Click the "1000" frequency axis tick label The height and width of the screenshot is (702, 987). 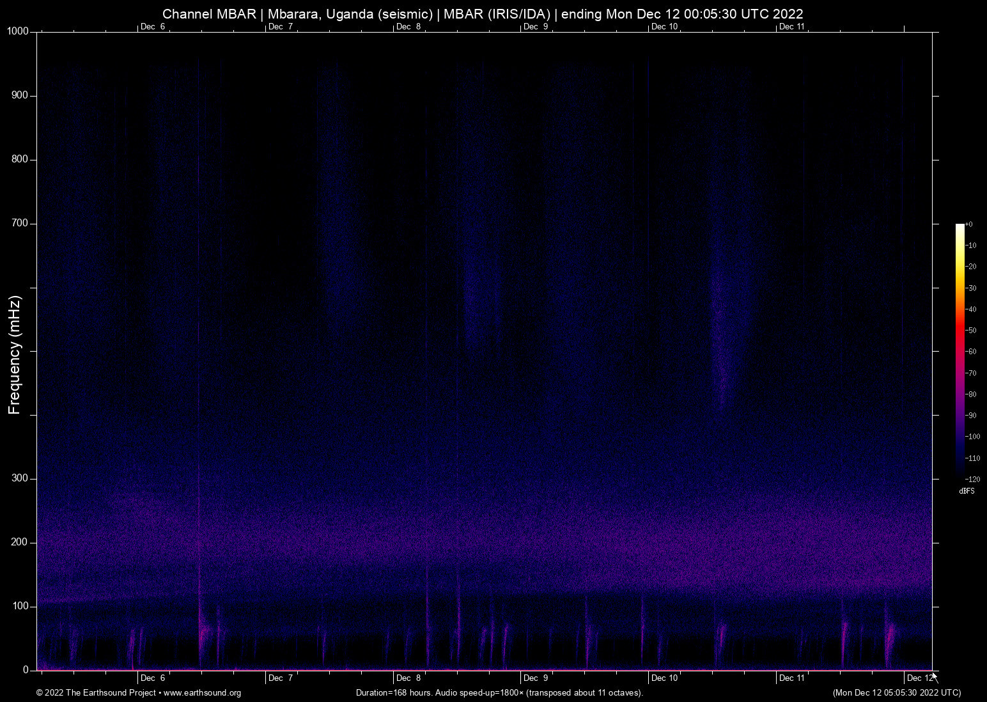[18, 30]
